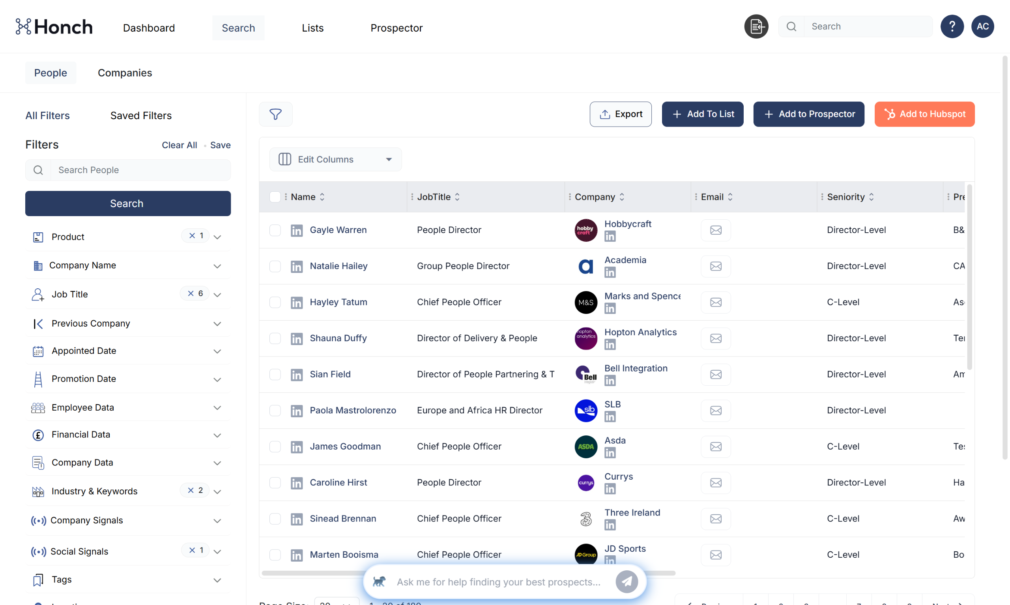Tick the select-all checkbox in Name header

click(275, 197)
